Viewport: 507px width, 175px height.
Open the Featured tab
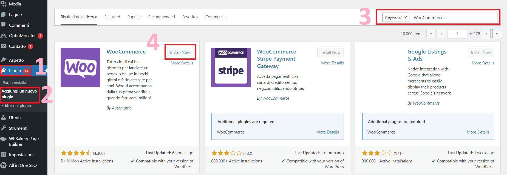112,17
